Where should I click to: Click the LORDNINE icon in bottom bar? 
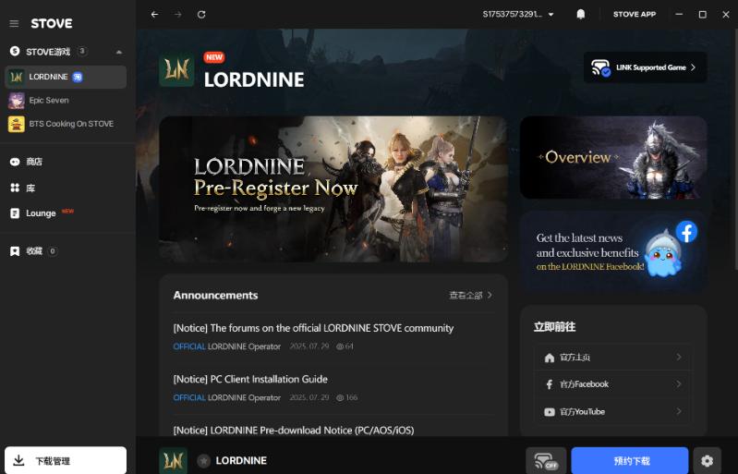pyautogui.click(x=174, y=460)
